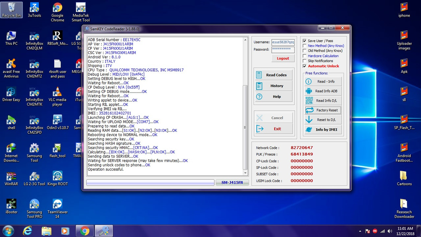The height and width of the screenshot is (237, 421).
Task: Select the Internet Download Manager desktop icon
Action: 12,153
